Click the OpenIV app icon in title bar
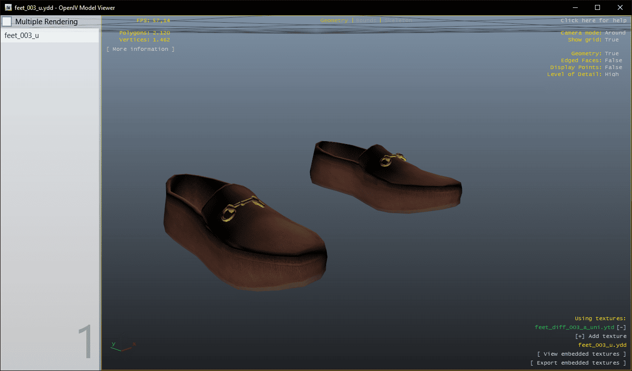This screenshot has height=371, width=632. click(8, 7)
